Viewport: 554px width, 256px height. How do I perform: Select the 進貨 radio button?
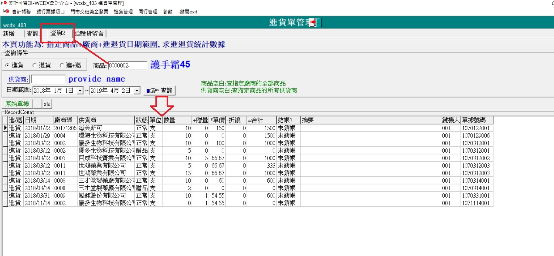pos(7,65)
